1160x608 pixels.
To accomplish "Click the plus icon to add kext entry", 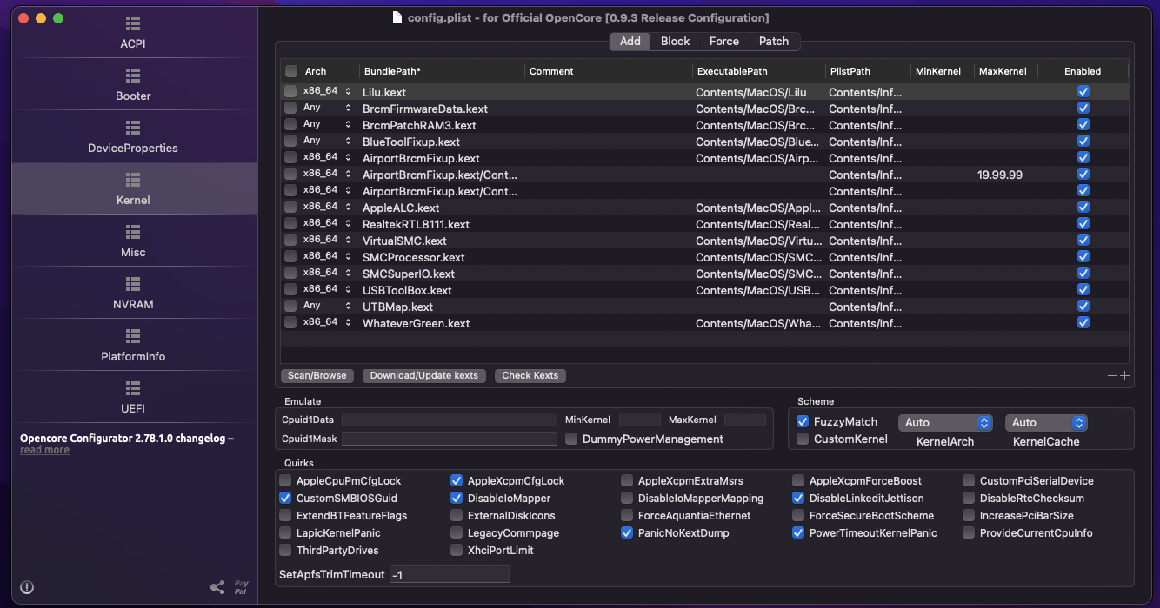I will (x=1124, y=376).
